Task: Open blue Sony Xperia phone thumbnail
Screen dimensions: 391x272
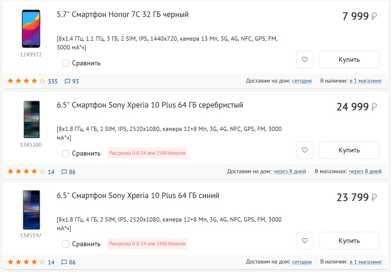Action: 31,210
